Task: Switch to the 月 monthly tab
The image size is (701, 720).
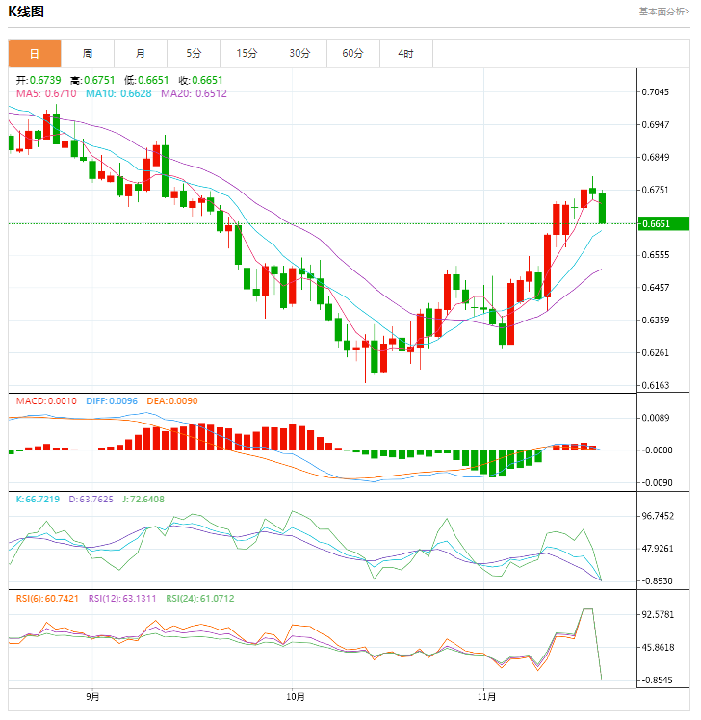Action: point(141,54)
